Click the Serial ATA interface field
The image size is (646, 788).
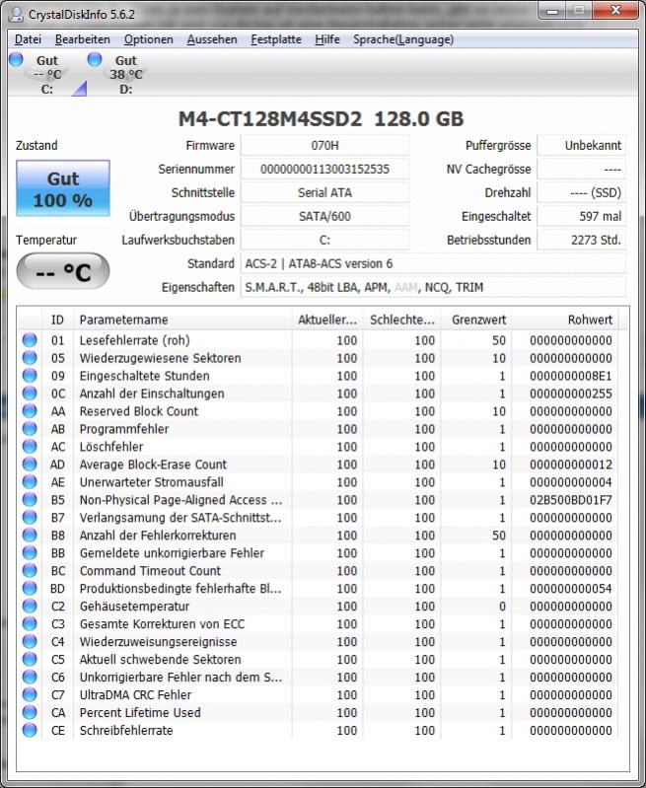tap(324, 193)
